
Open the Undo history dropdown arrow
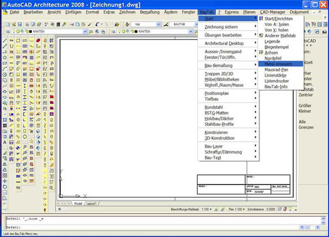[x=102, y=24]
